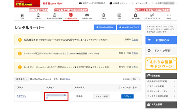
Task: Click the プラン column header
Action: pos(20,88)
